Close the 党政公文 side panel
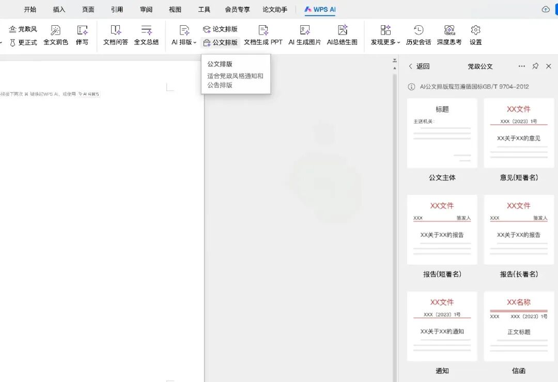Screen dimensions: 558x382 pos(548,67)
